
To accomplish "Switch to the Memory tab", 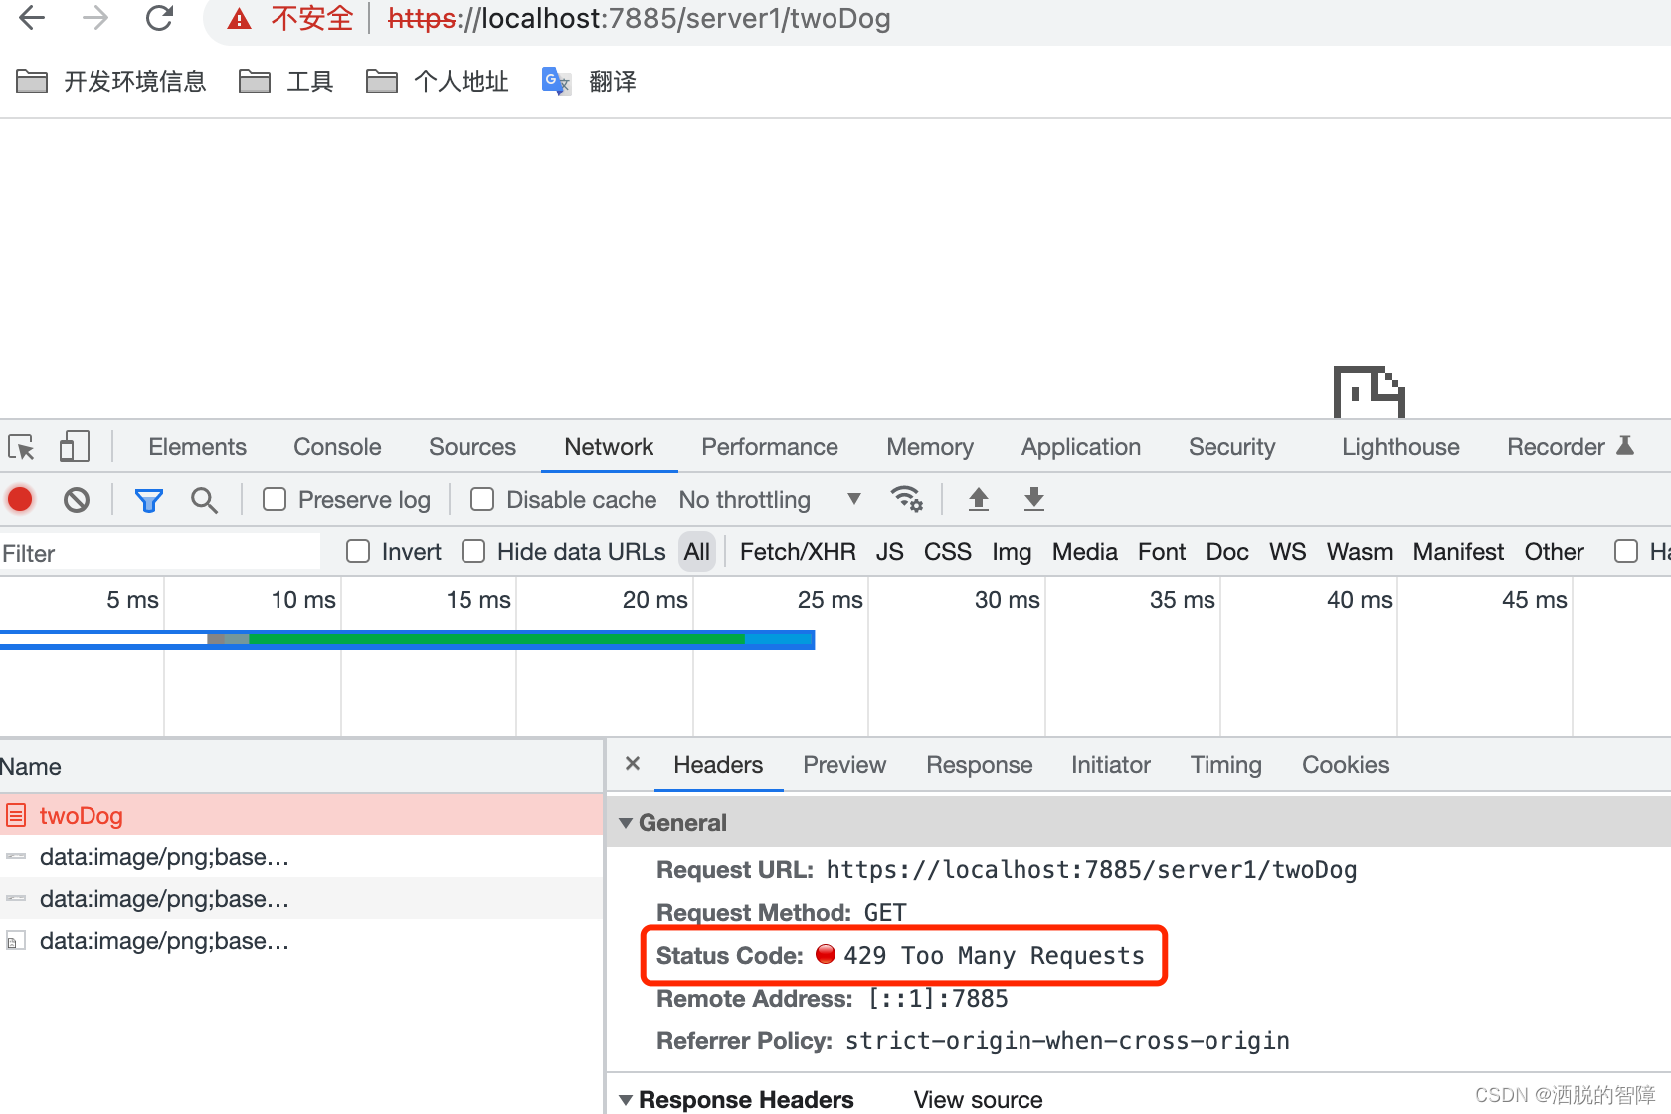I will (x=930, y=447).
